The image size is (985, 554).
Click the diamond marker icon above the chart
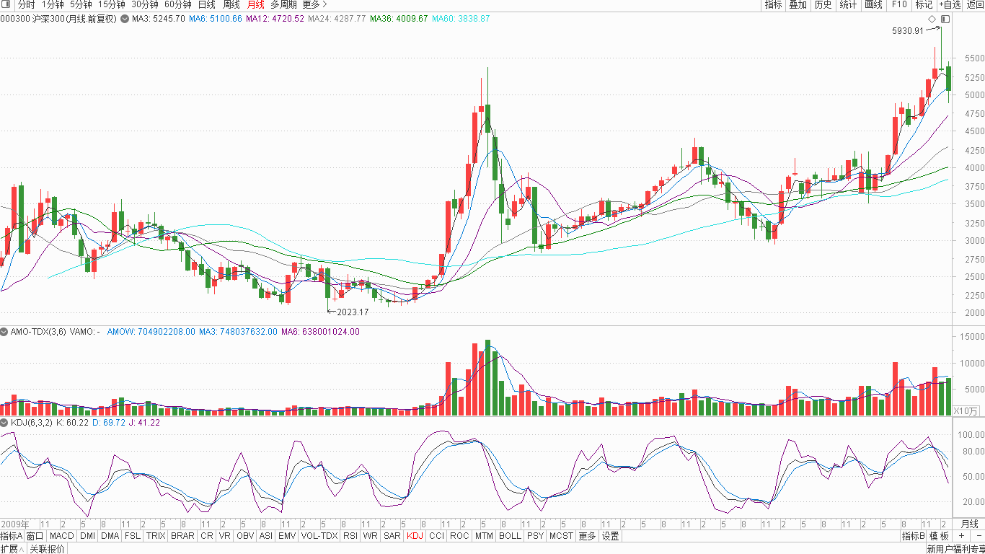click(x=932, y=19)
